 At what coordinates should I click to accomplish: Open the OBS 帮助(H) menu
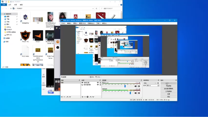click(x=104, y=23)
